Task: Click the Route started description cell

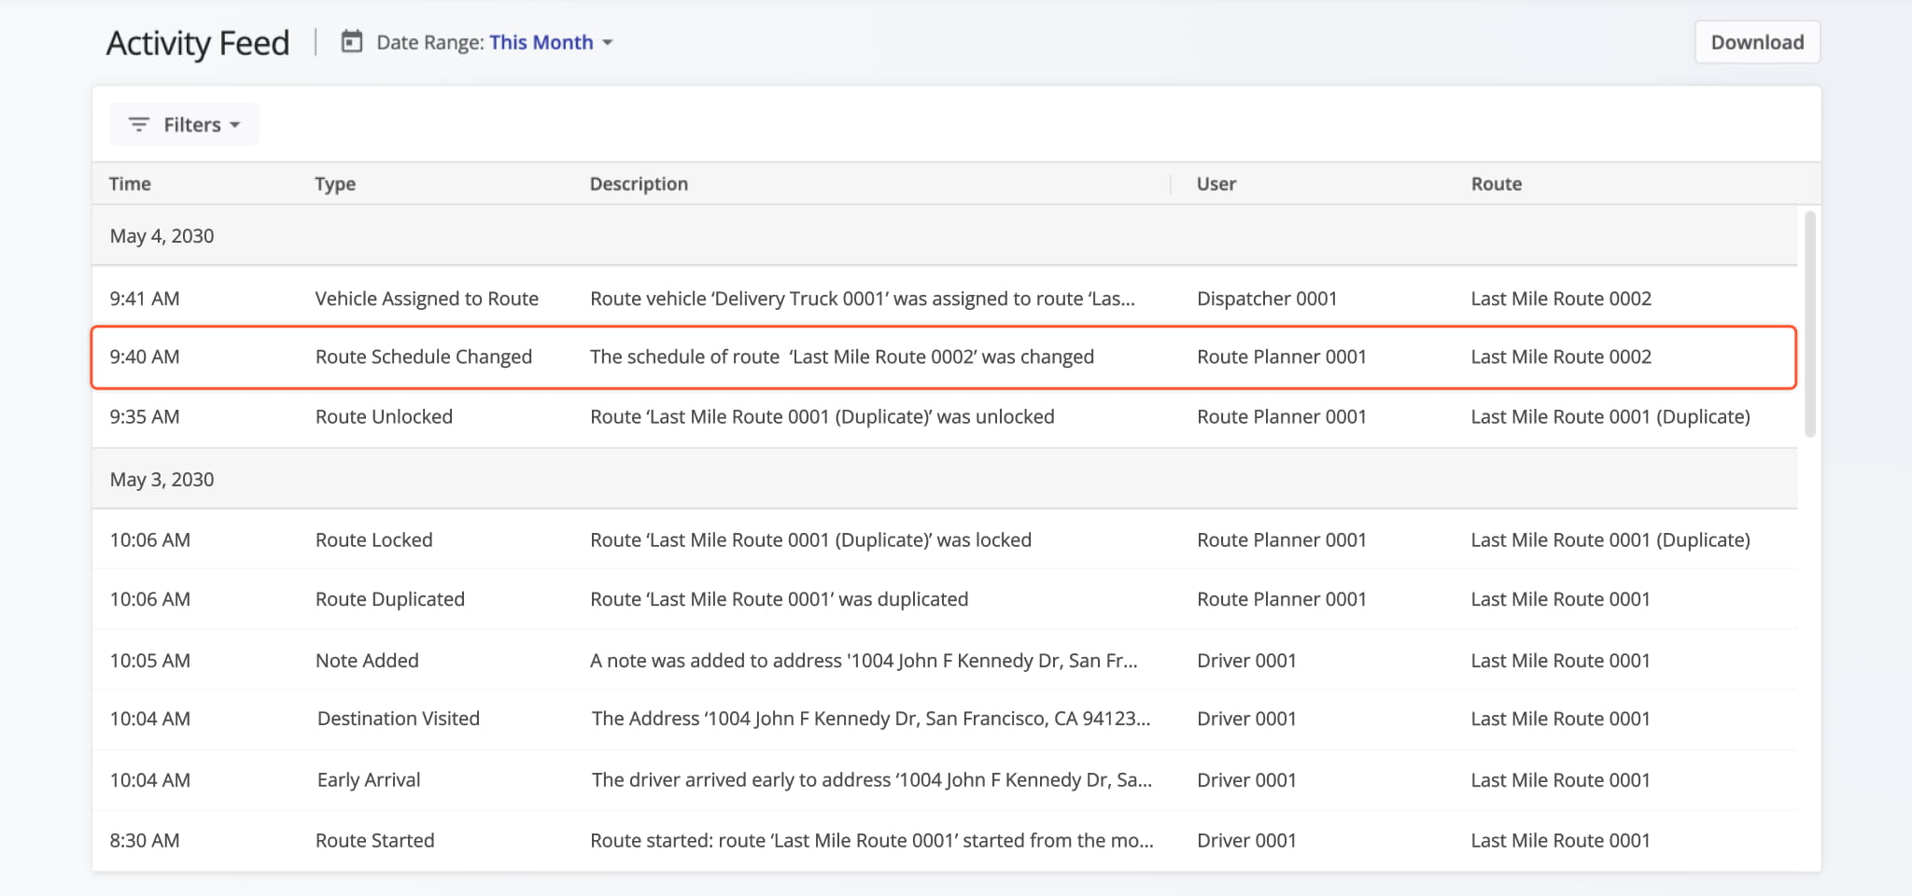Action: tap(872, 840)
